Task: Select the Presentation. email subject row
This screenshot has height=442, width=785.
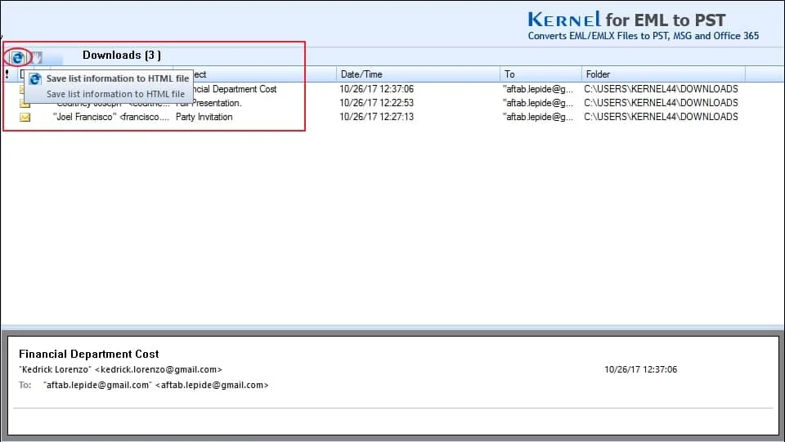Action: click(218, 103)
